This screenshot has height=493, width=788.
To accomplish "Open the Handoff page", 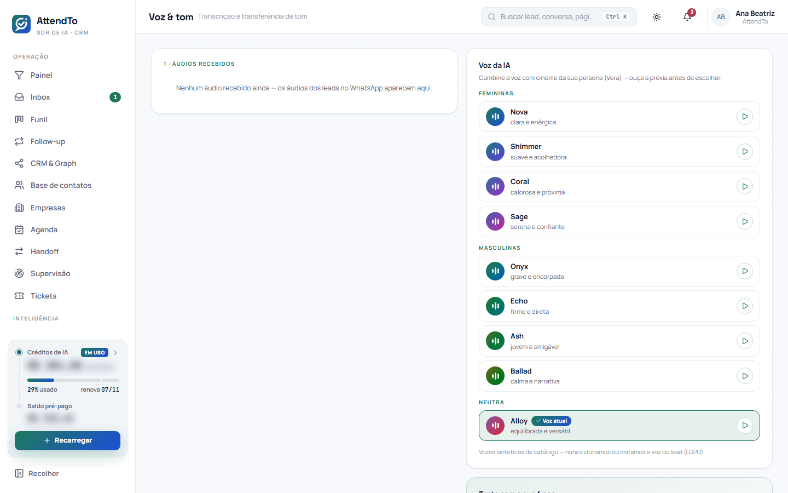I will coord(67,251).
